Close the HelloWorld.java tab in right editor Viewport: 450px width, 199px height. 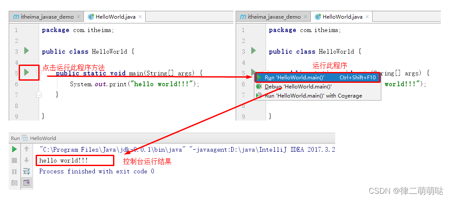pyautogui.click(x=367, y=16)
